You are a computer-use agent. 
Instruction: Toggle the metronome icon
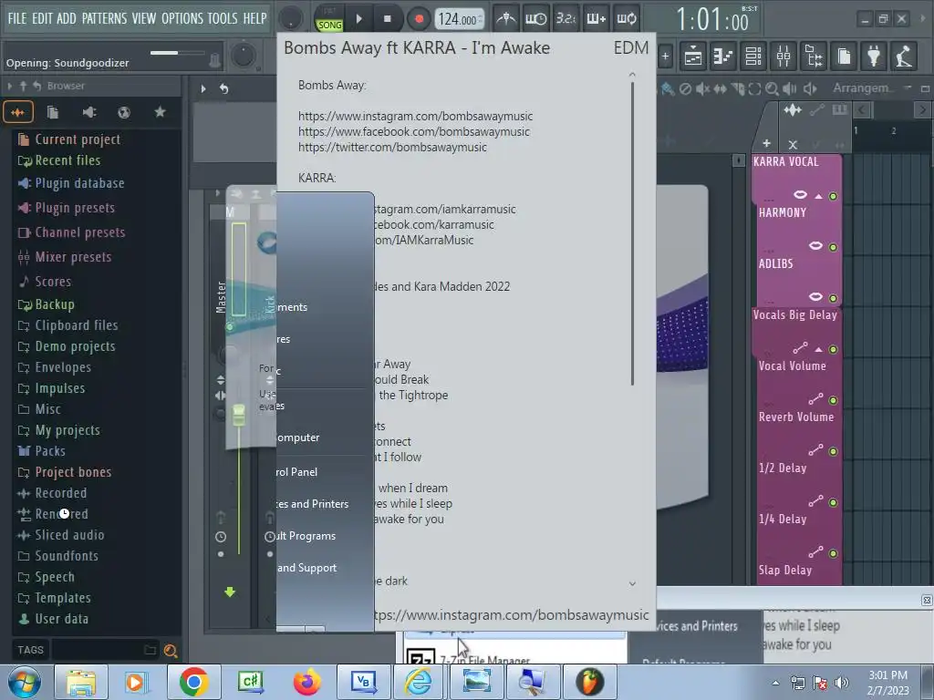point(506,19)
